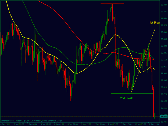
Task: Click price scale value 85.640
Action: 164,101
